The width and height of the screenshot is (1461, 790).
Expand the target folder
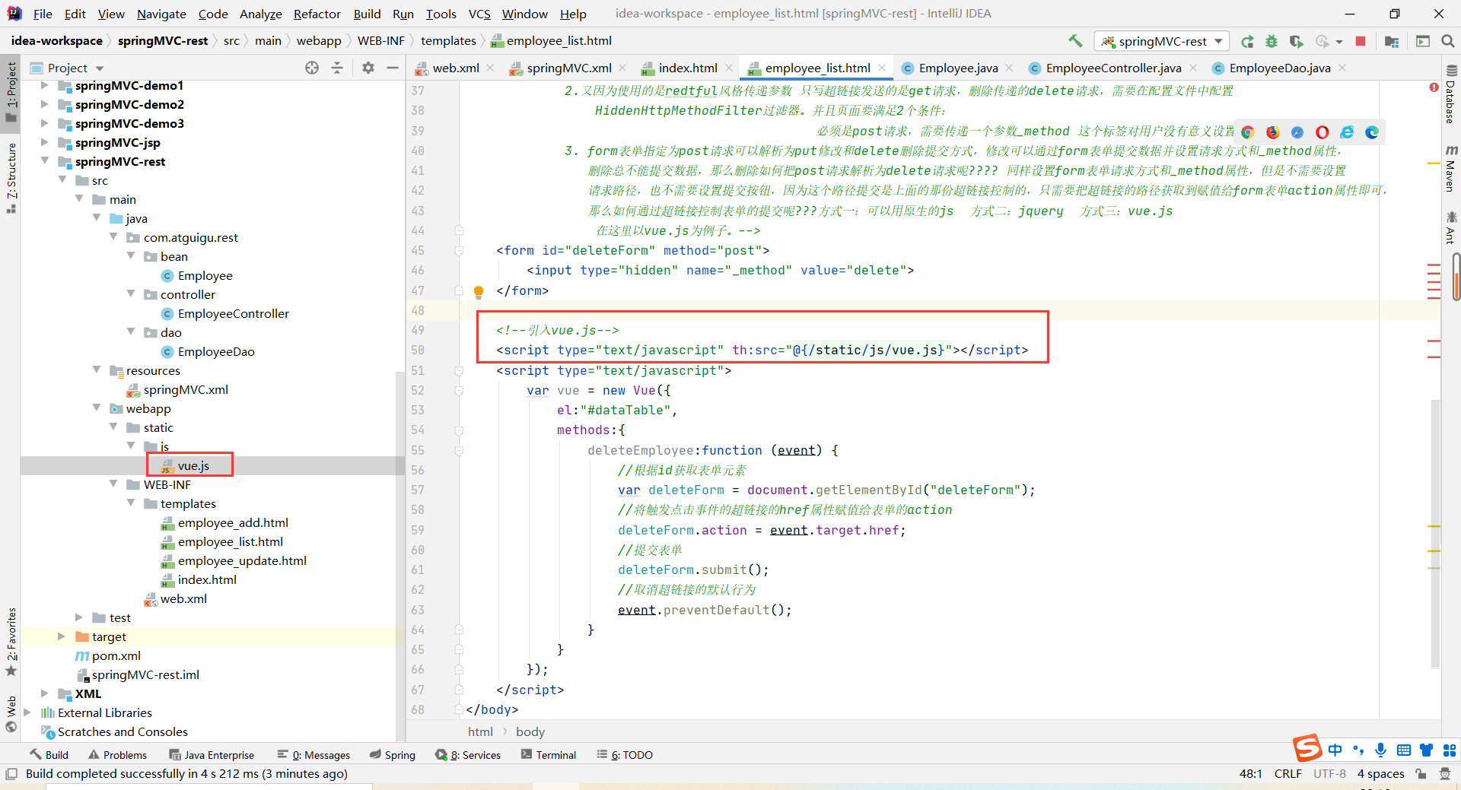62,636
